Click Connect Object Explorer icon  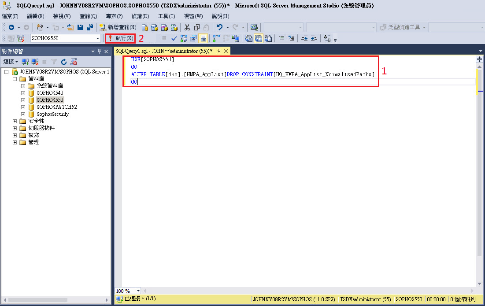25,62
